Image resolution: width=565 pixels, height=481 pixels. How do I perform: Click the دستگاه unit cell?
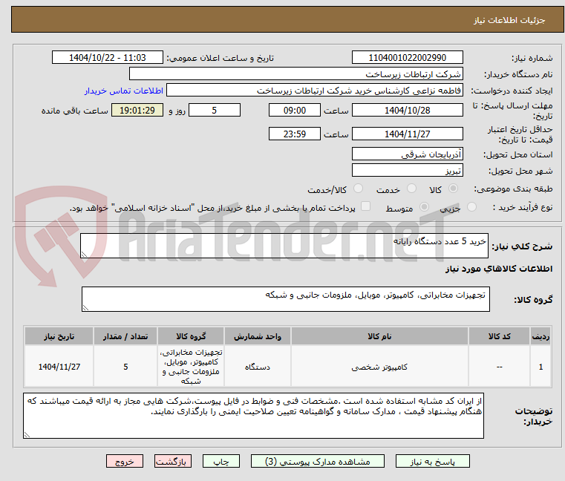tap(258, 367)
